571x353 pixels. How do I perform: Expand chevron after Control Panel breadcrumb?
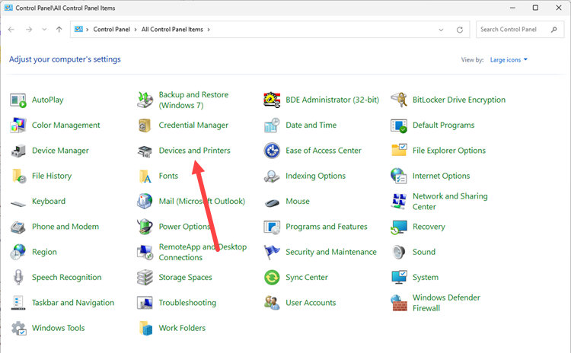(x=135, y=30)
